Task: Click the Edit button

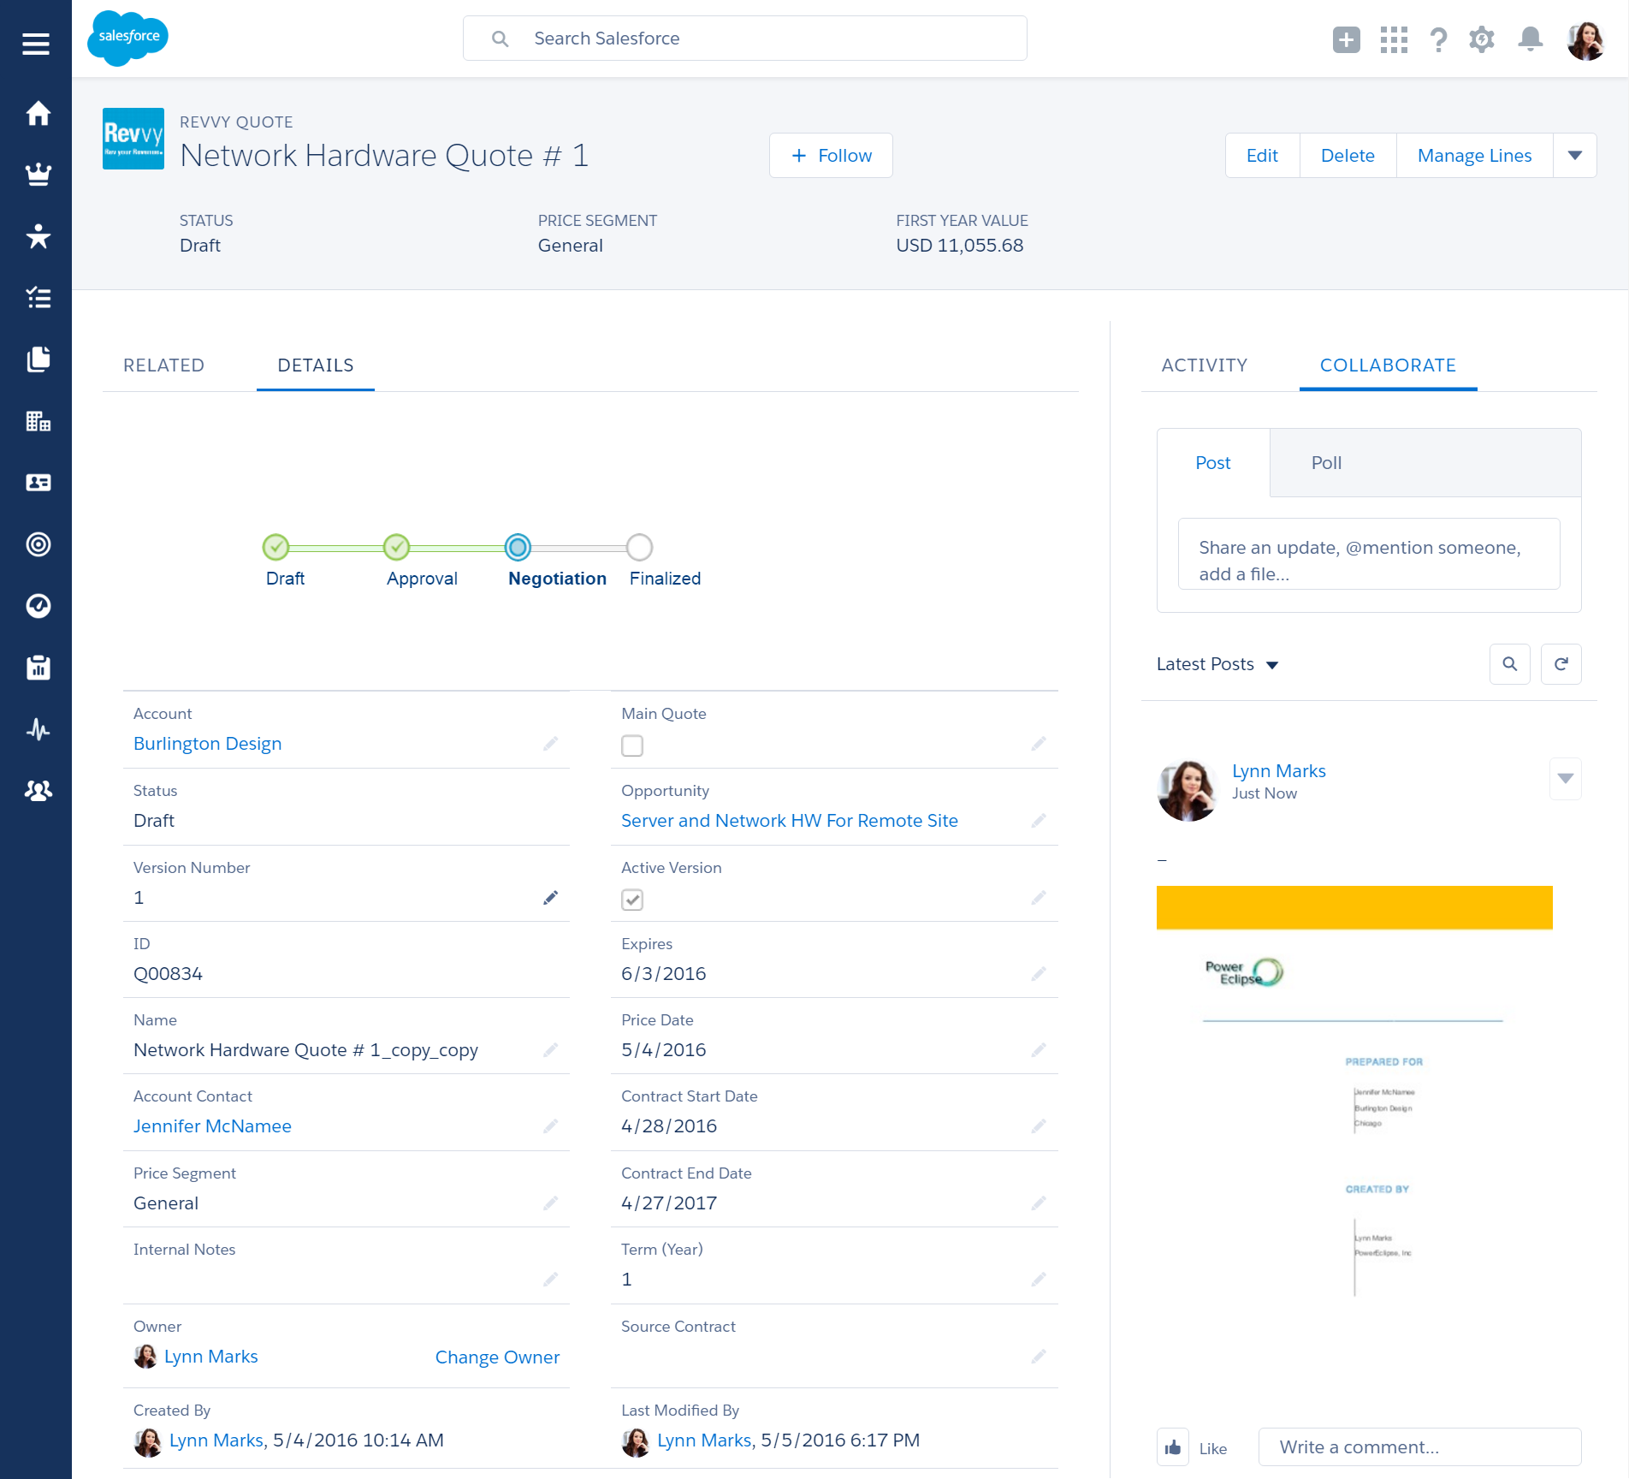Action: point(1262,156)
